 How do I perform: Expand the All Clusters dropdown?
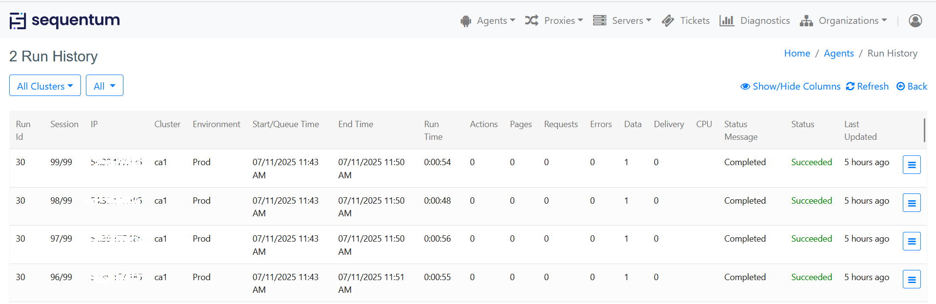coord(45,86)
